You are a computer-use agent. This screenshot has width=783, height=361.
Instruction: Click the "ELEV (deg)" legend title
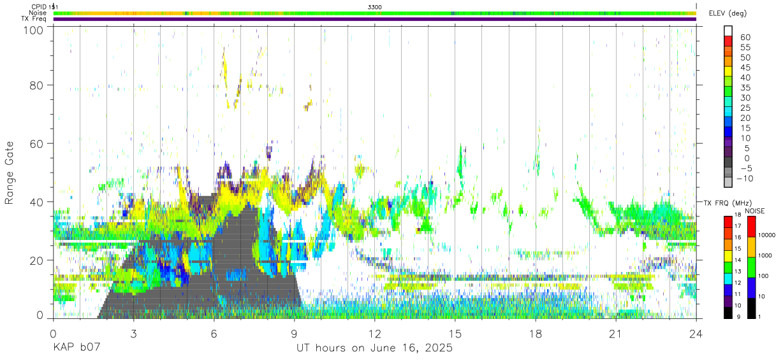[728, 13]
